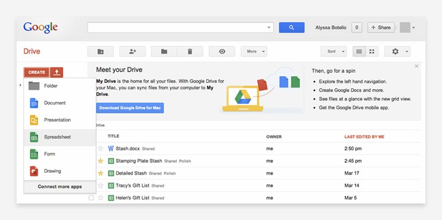Click the share person-plus toolbar icon

133,51
